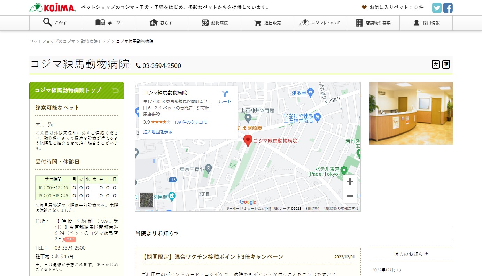Image resolution: width=482 pixels, height=276 pixels.
Task: Click the Route directions icon on the map
Action: pos(225,97)
